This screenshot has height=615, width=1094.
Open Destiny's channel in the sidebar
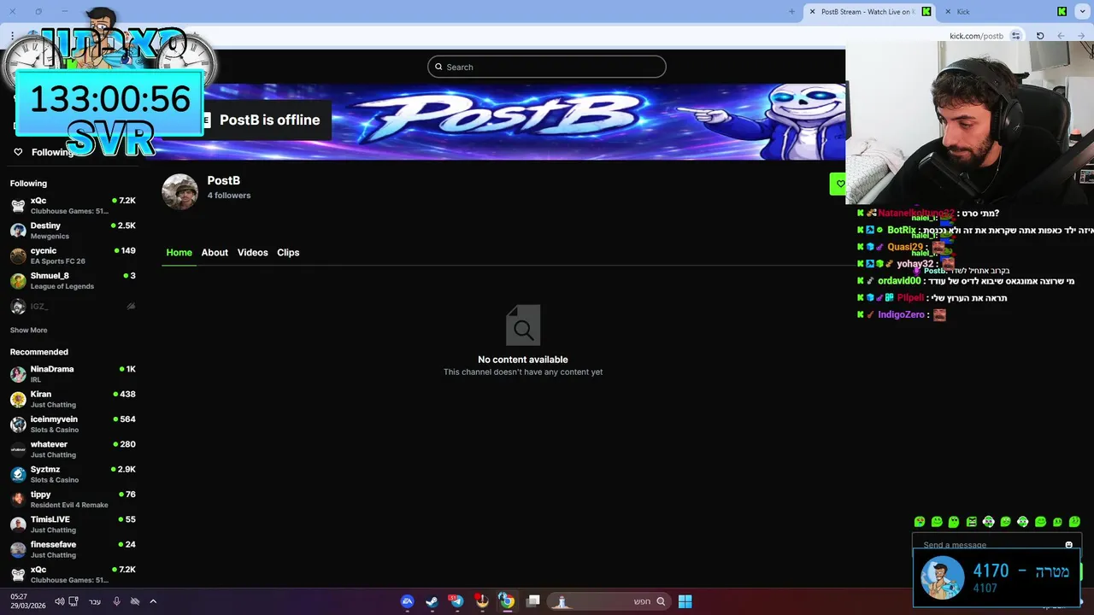click(x=73, y=231)
